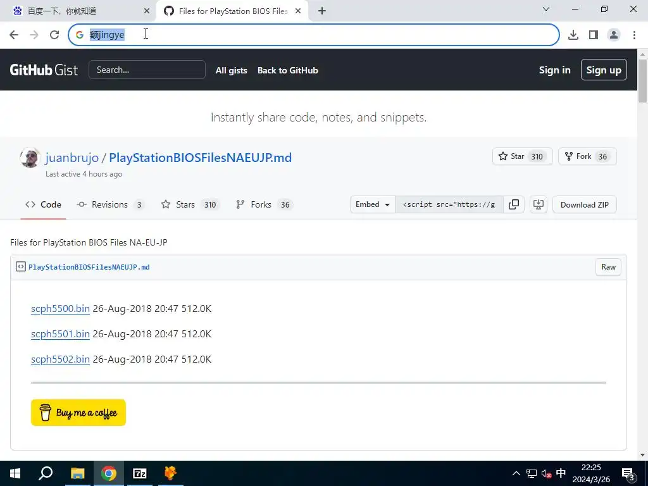Open Chrome downloads icon
Image resolution: width=648 pixels, height=486 pixels.
tap(573, 35)
